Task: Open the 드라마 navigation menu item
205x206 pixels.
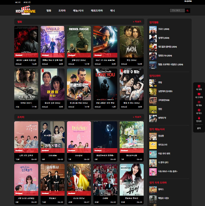Action: pyautogui.click(x=62, y=11)
